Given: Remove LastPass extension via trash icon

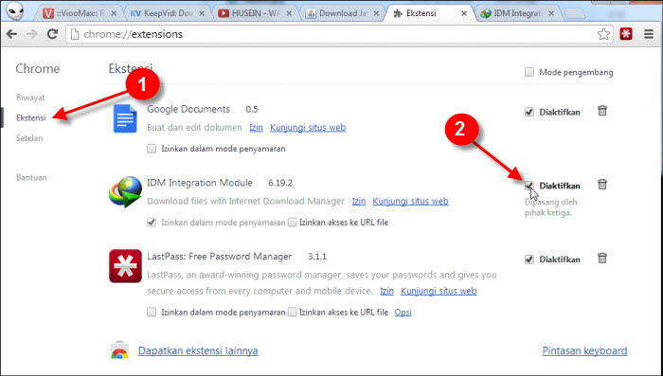Looking at the screenshot, I should tap(602, 258).
